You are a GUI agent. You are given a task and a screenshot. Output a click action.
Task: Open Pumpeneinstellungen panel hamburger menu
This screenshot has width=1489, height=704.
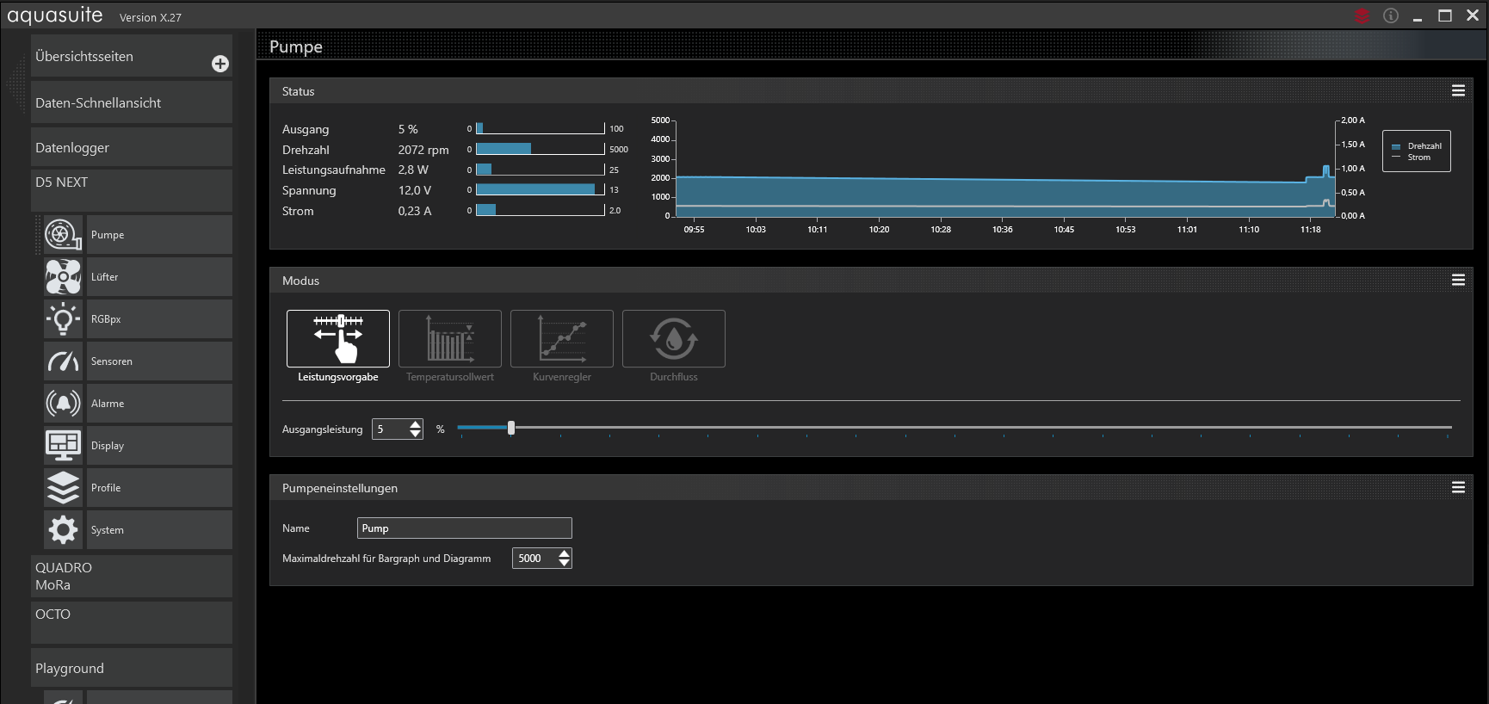[1458, 488]
